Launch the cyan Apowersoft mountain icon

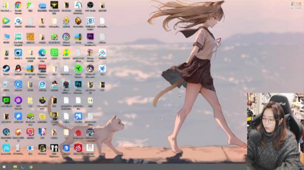tap(6, 148)
